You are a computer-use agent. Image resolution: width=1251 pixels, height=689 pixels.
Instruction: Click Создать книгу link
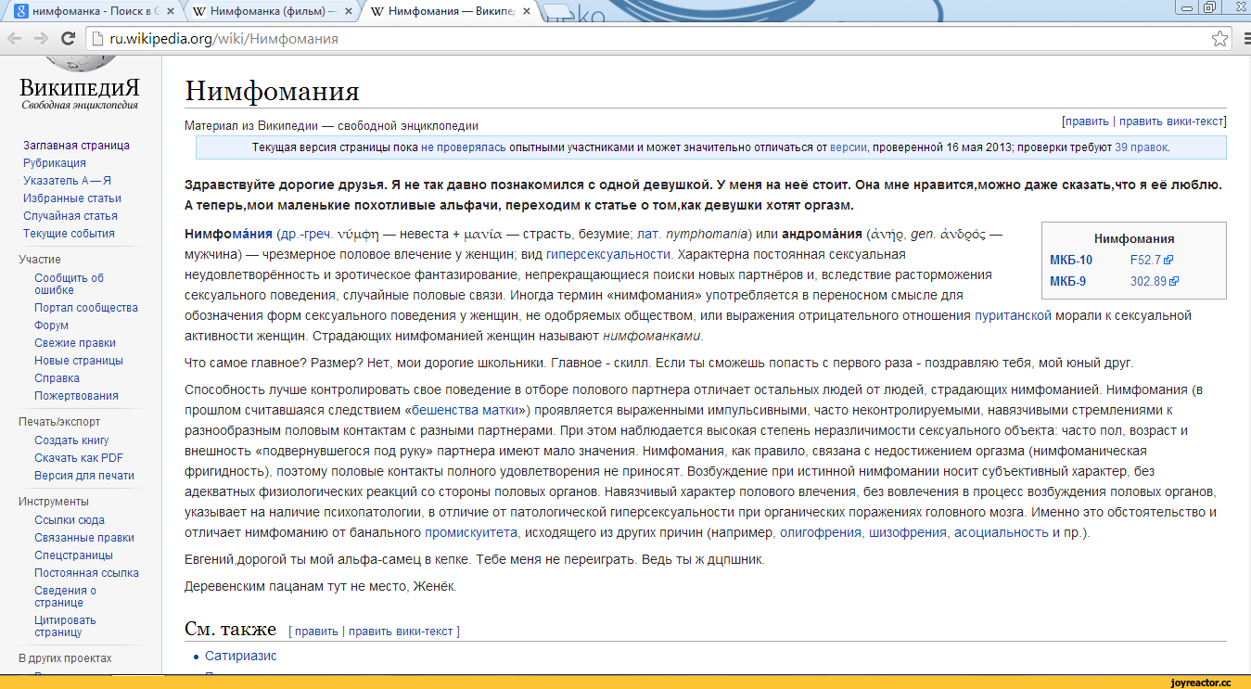(x=71, y=440)
